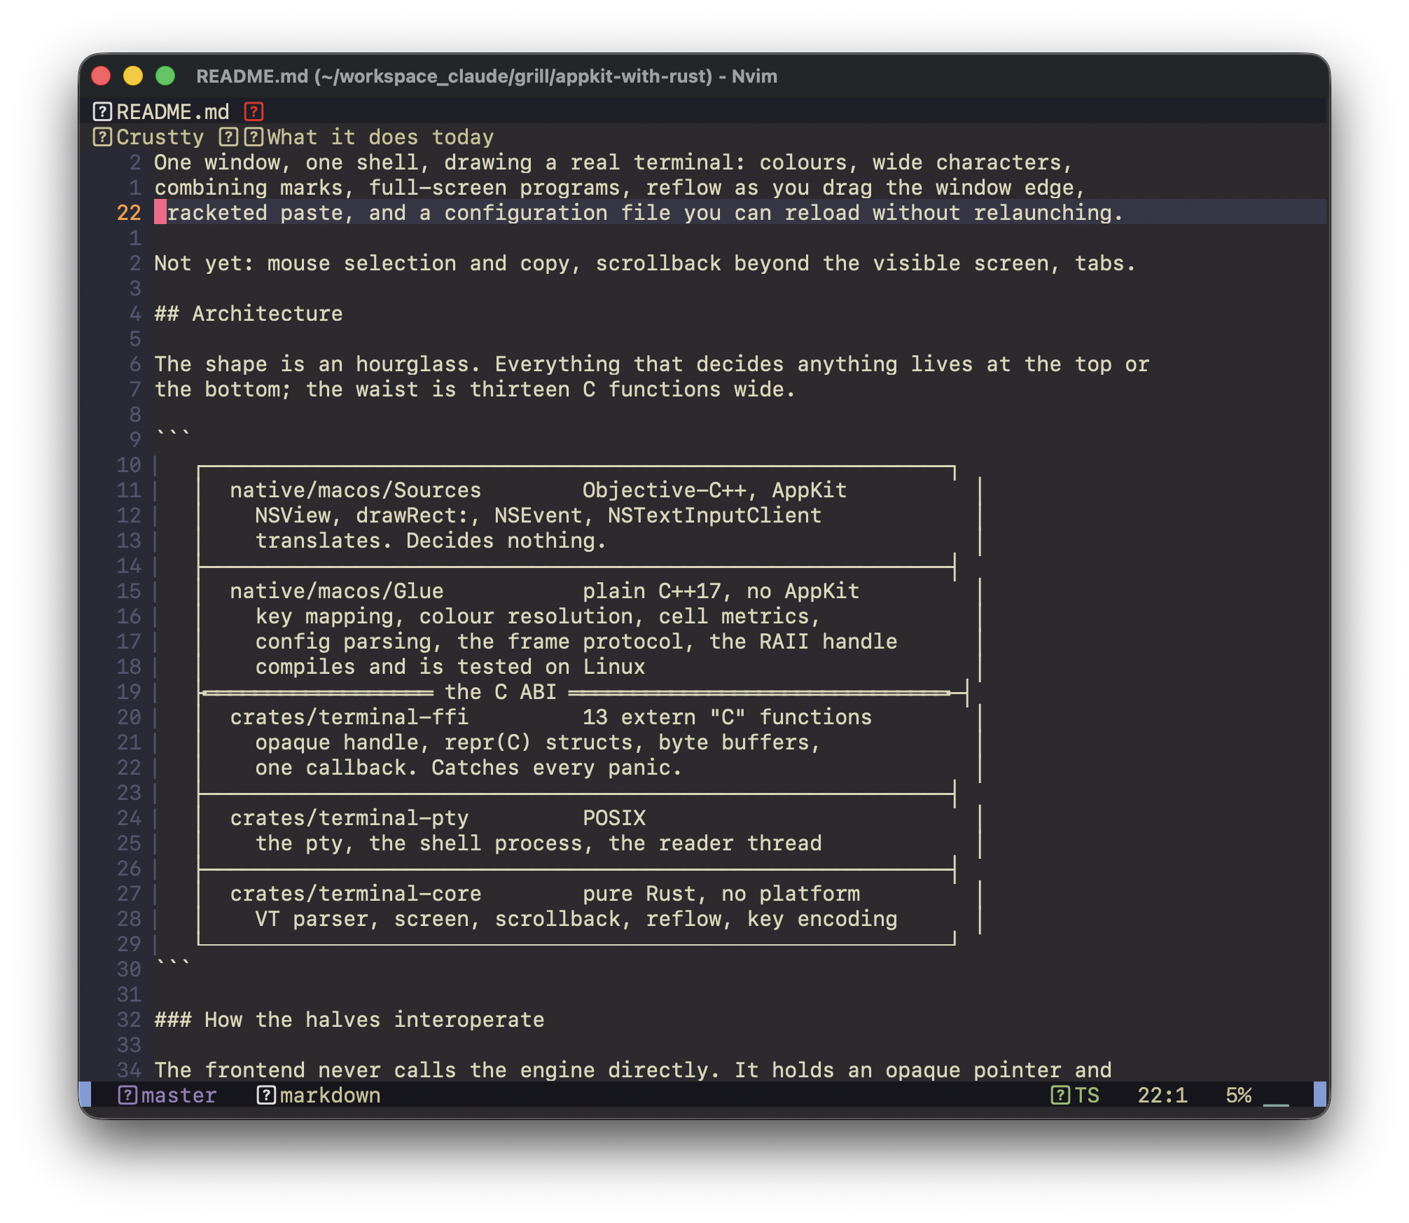Click the window title README.md - Nvim

[486, 76]
